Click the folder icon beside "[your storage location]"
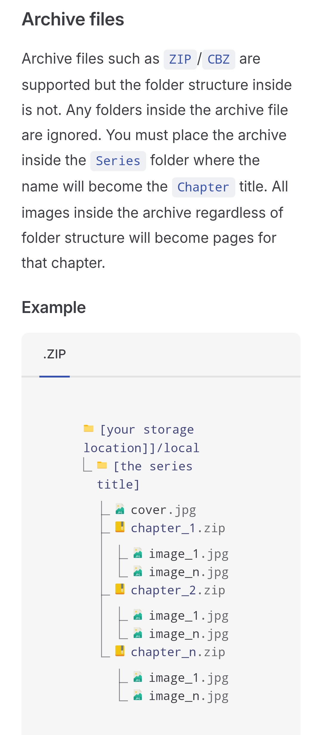 tap(89, 429)
